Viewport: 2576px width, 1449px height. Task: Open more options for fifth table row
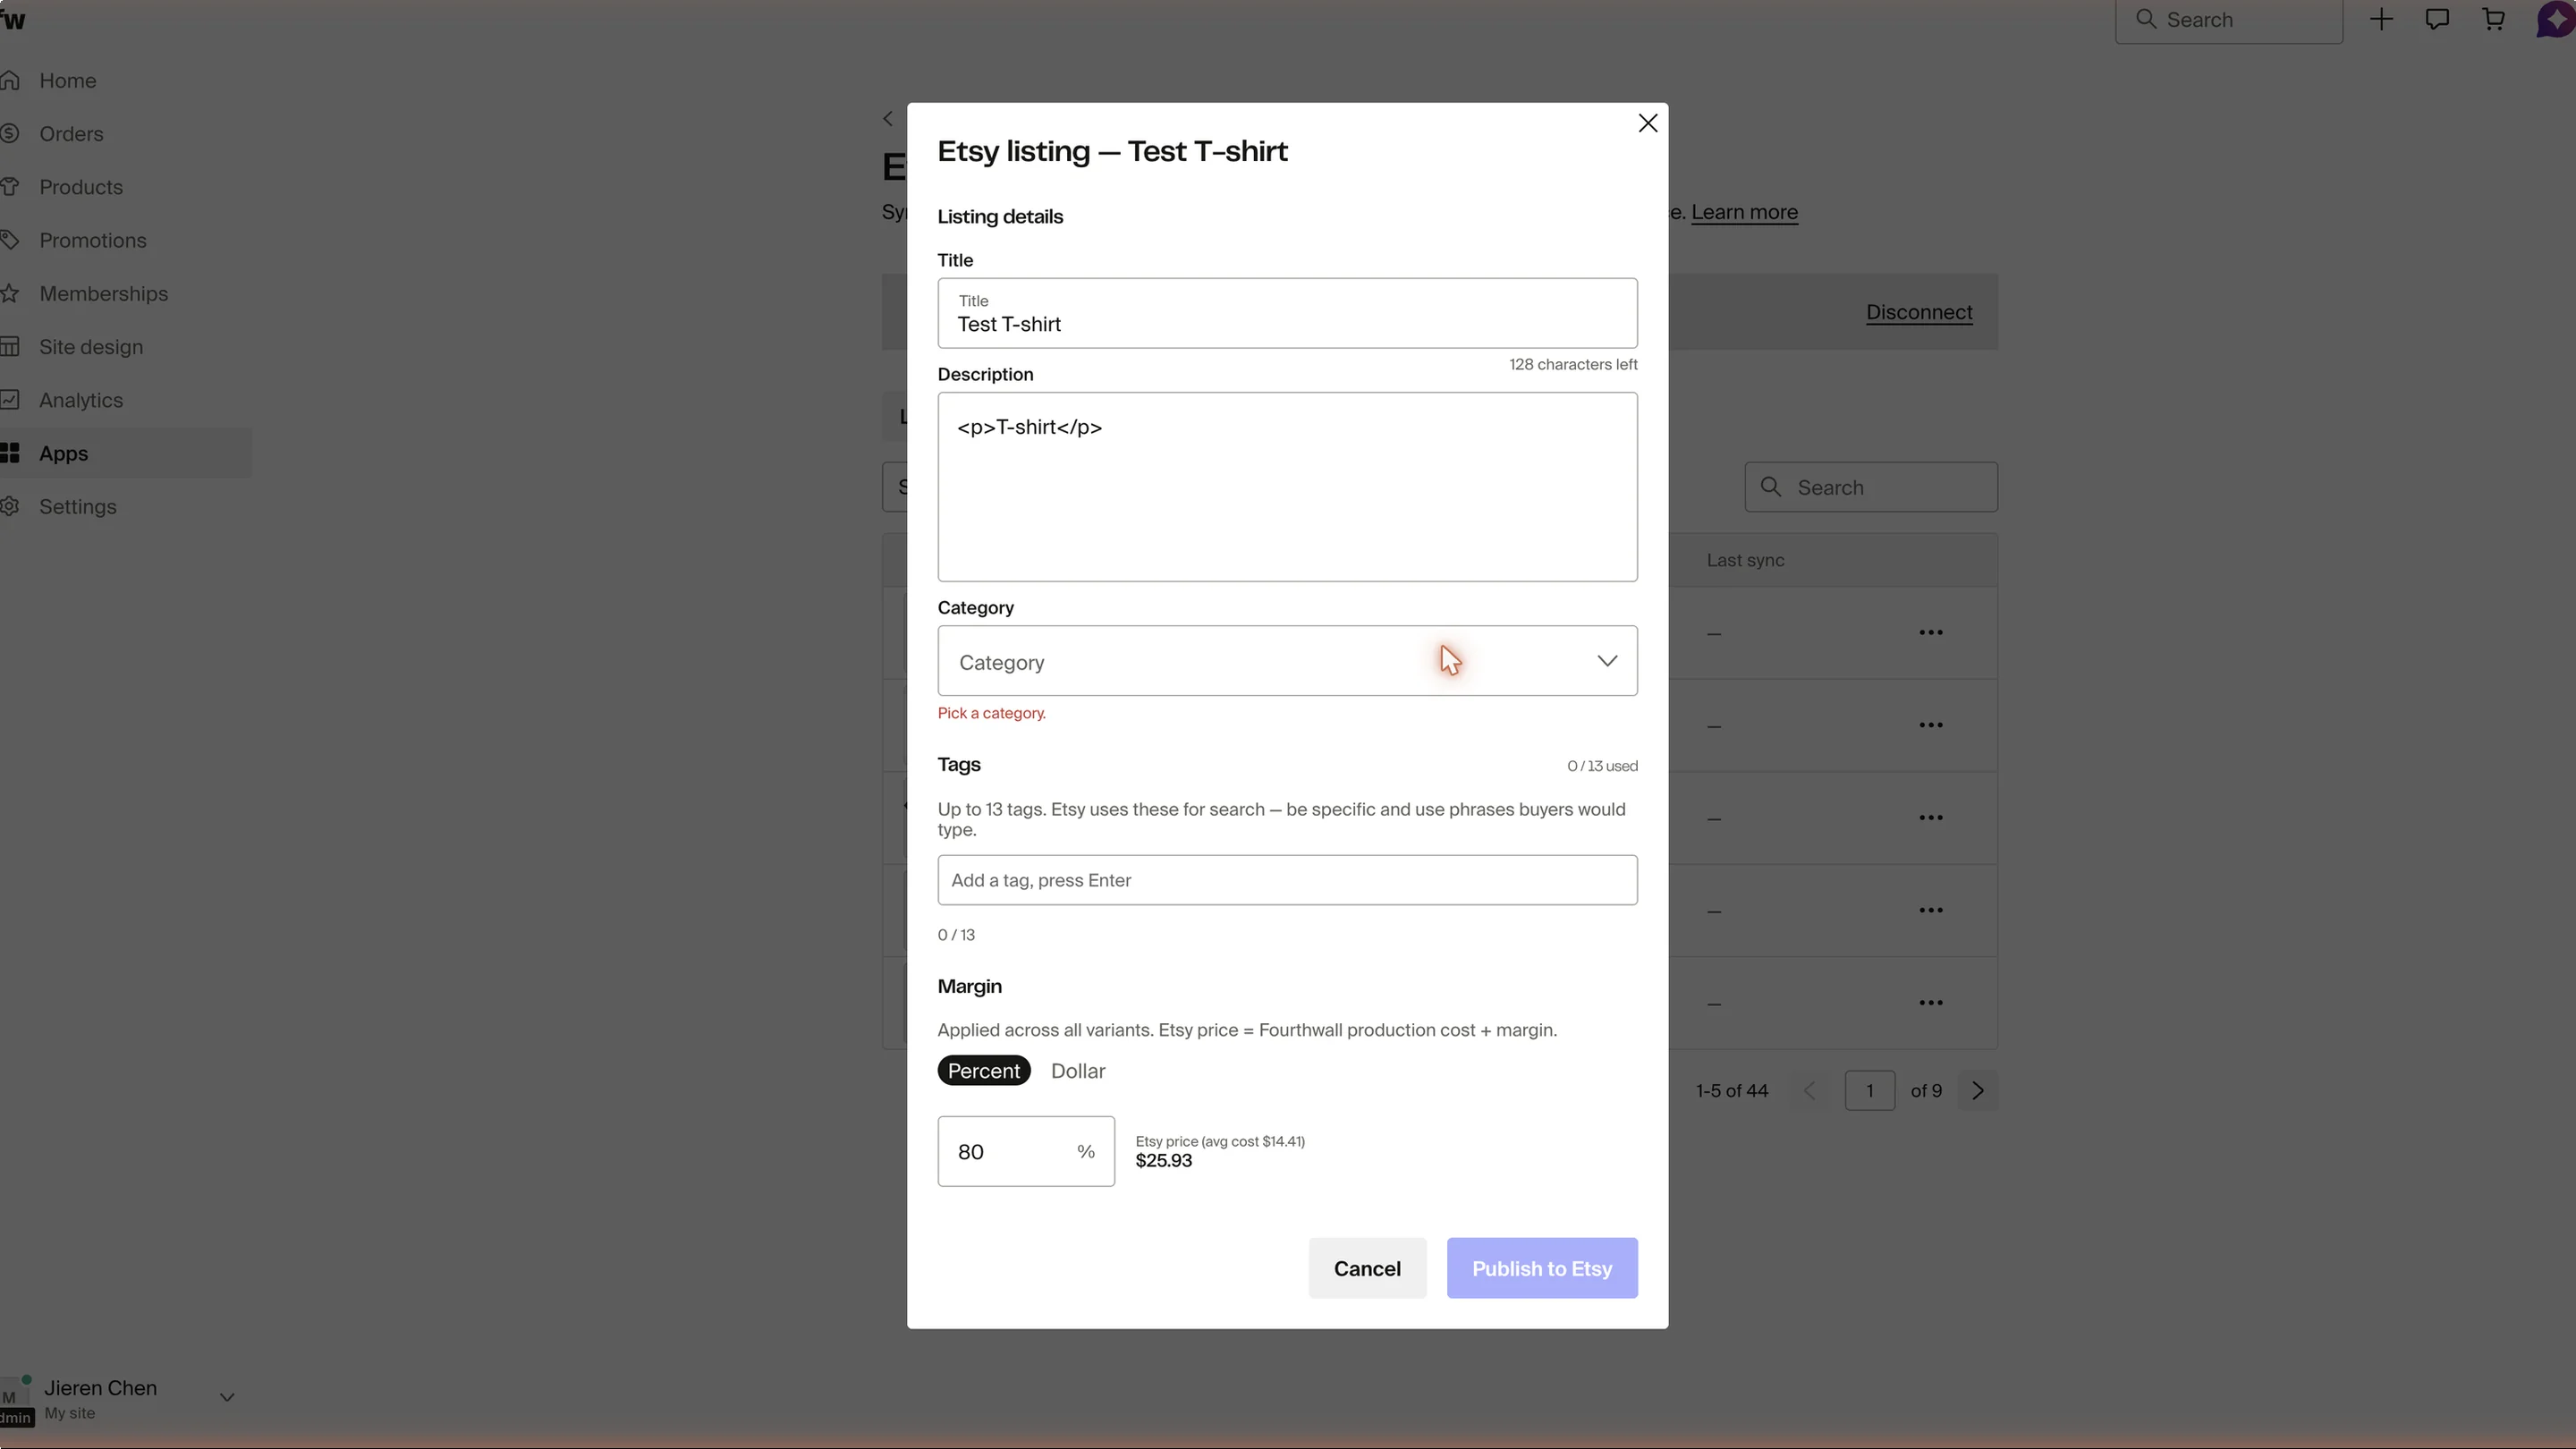1931,1003
